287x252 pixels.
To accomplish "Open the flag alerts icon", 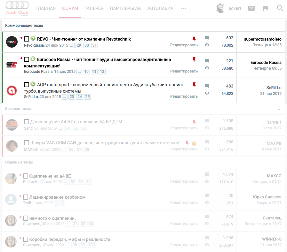I will (x=266, y=8).
